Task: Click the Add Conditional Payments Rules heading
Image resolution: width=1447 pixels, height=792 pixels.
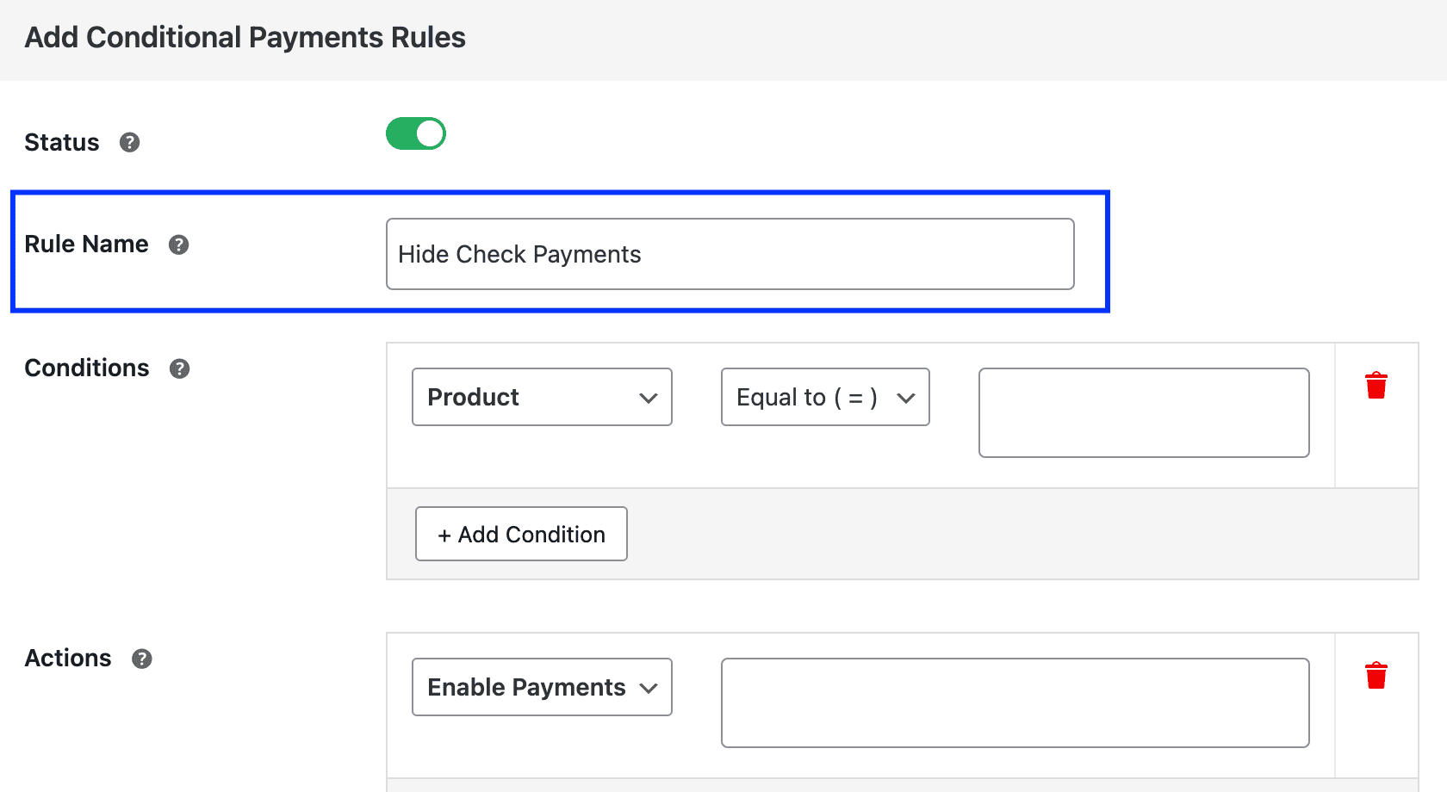Action: [245, 37]
